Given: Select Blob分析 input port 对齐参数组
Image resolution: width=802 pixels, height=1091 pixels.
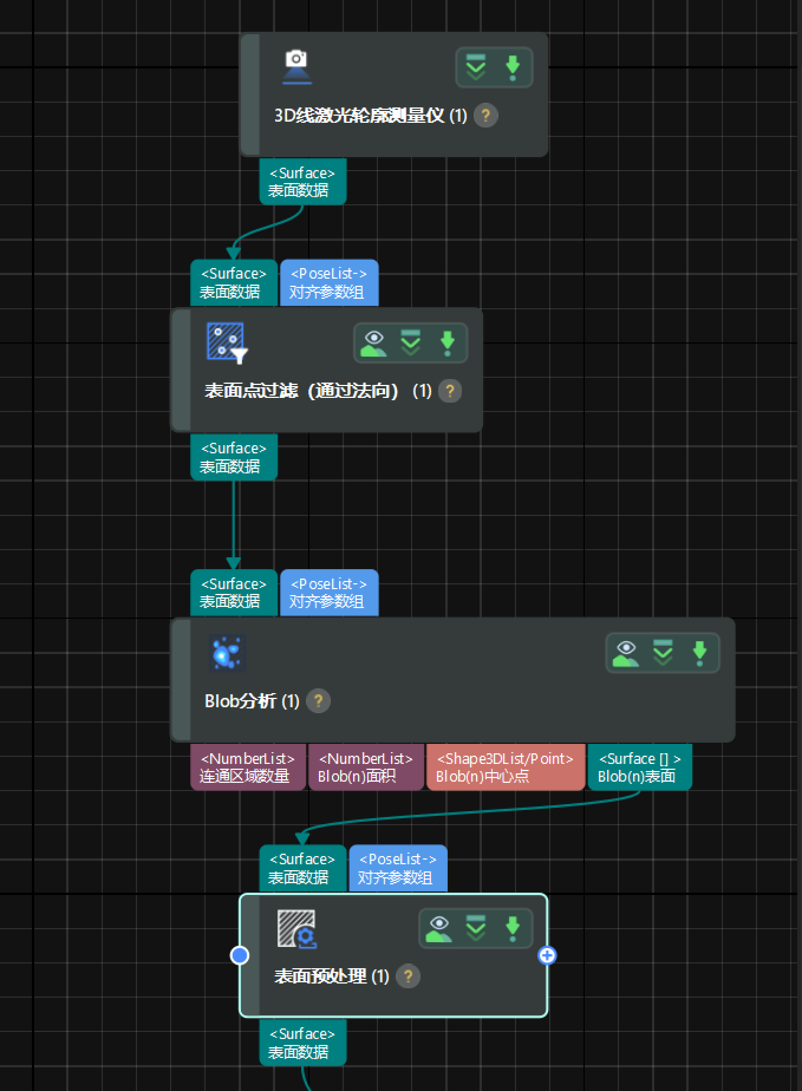Looking at the screenshot, I should pyautogui.click(x=329, y=593).
